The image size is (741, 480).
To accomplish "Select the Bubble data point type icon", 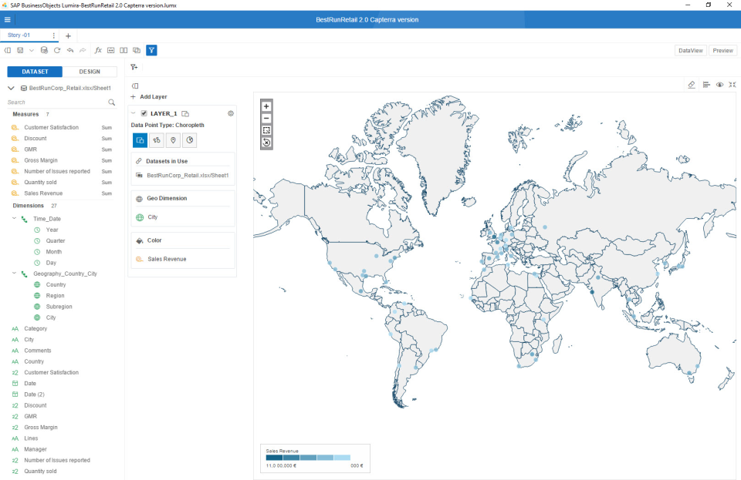I will point(156,140).
